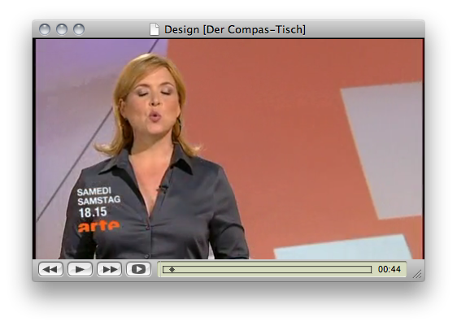Click the rewind button
This screenshot has height=326, width=457.
pyautogui.click(x=50, y=269)
